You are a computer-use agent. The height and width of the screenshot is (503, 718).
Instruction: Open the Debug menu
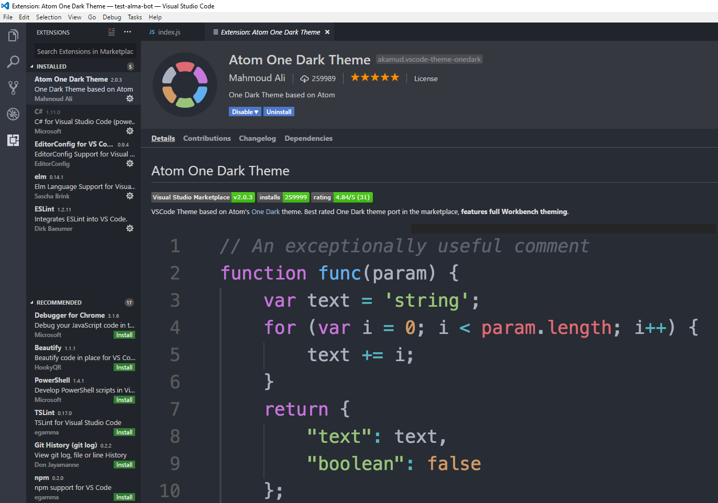pyautogui.click(x=112, y=17)
